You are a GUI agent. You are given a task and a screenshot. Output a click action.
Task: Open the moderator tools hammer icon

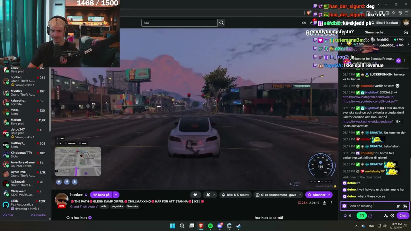click(386, 216)
